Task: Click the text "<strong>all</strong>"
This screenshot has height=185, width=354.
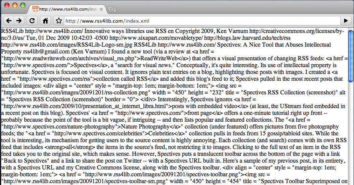Action: pos(70,147)
